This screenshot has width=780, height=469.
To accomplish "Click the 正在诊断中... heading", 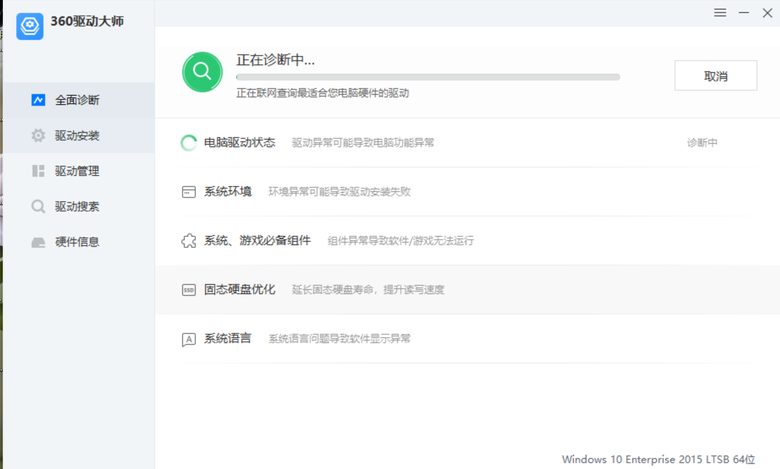I will (275, 60).
